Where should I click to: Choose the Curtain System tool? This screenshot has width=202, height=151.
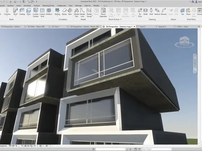pos(36,13)
